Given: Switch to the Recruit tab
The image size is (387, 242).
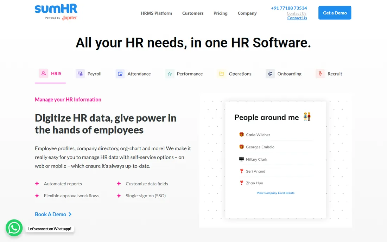Looking at the screenshot, I should pos(329,74).
